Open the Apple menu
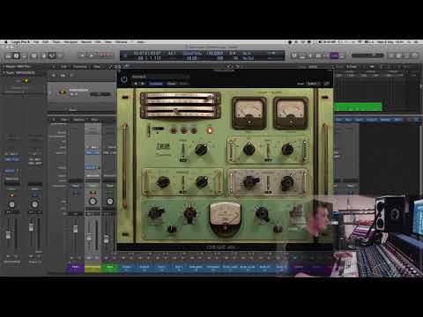The width and height of the screenshot is (423, 317). point(6,42)
